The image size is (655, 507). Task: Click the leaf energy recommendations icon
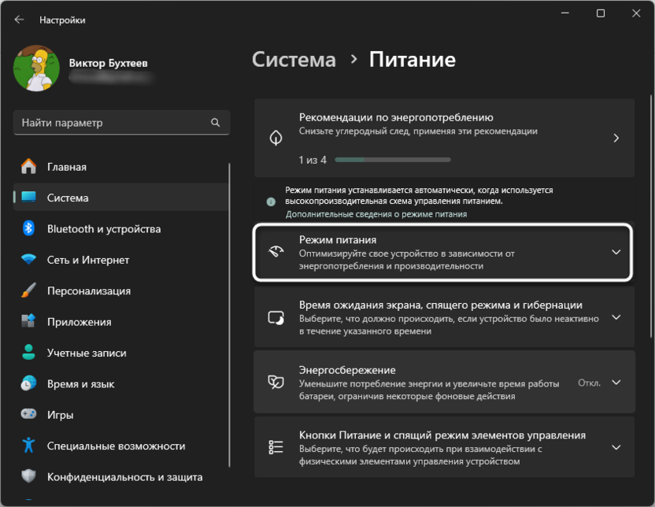(276, 138)
